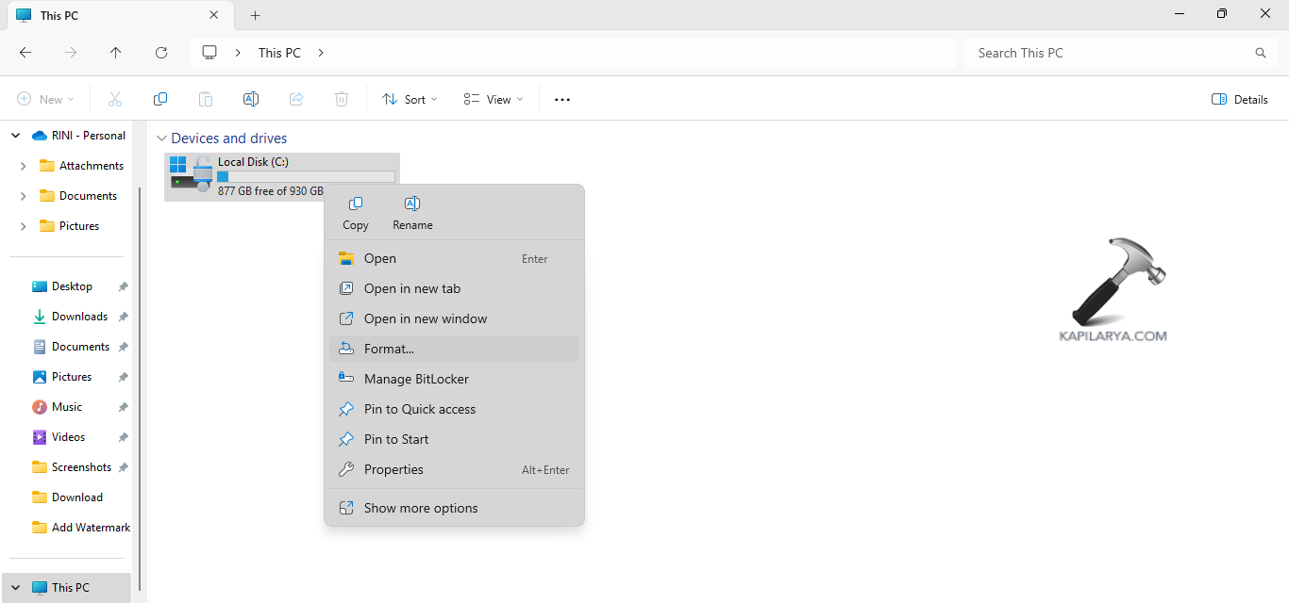Expand the Attachments folder tree node
1289x603 pixels.
(x=23, y=166)
